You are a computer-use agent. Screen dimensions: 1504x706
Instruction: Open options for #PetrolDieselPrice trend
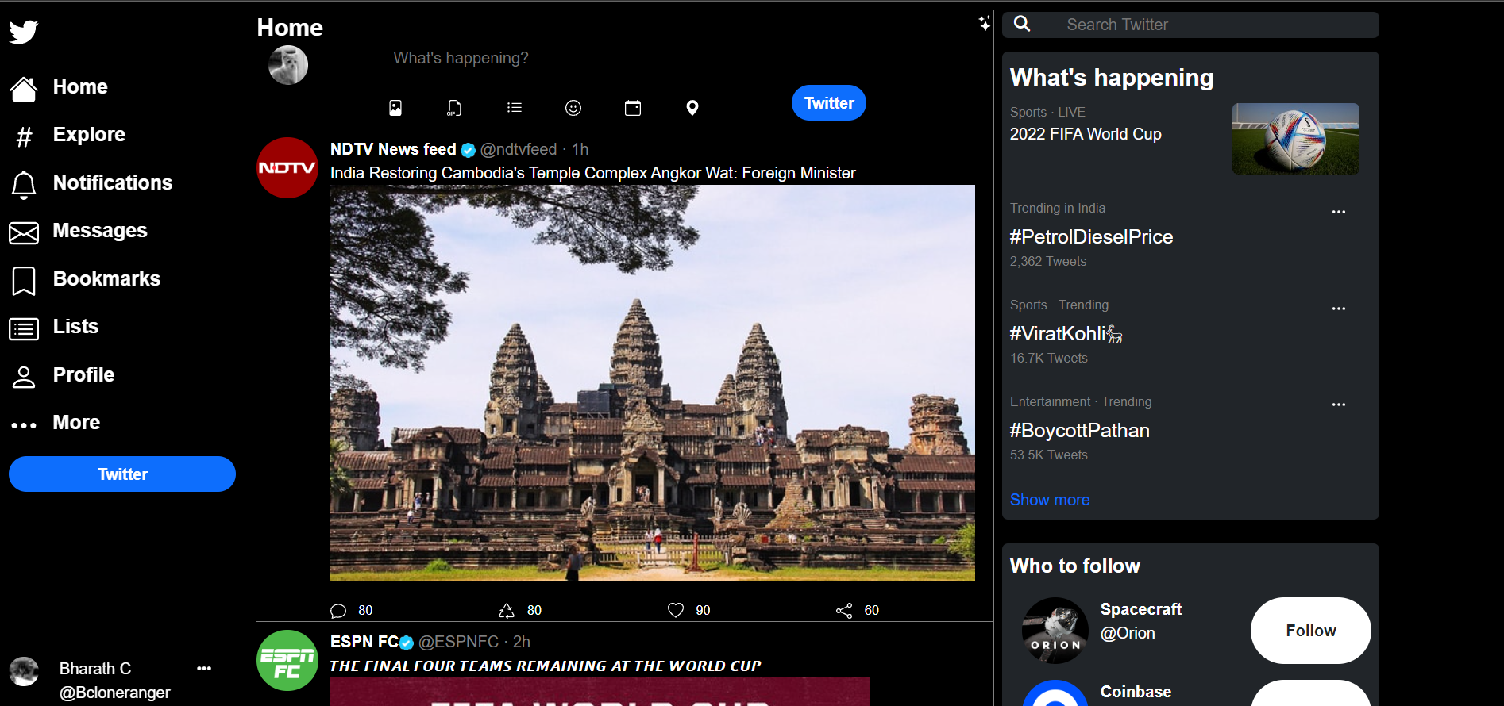[1339, 212]
